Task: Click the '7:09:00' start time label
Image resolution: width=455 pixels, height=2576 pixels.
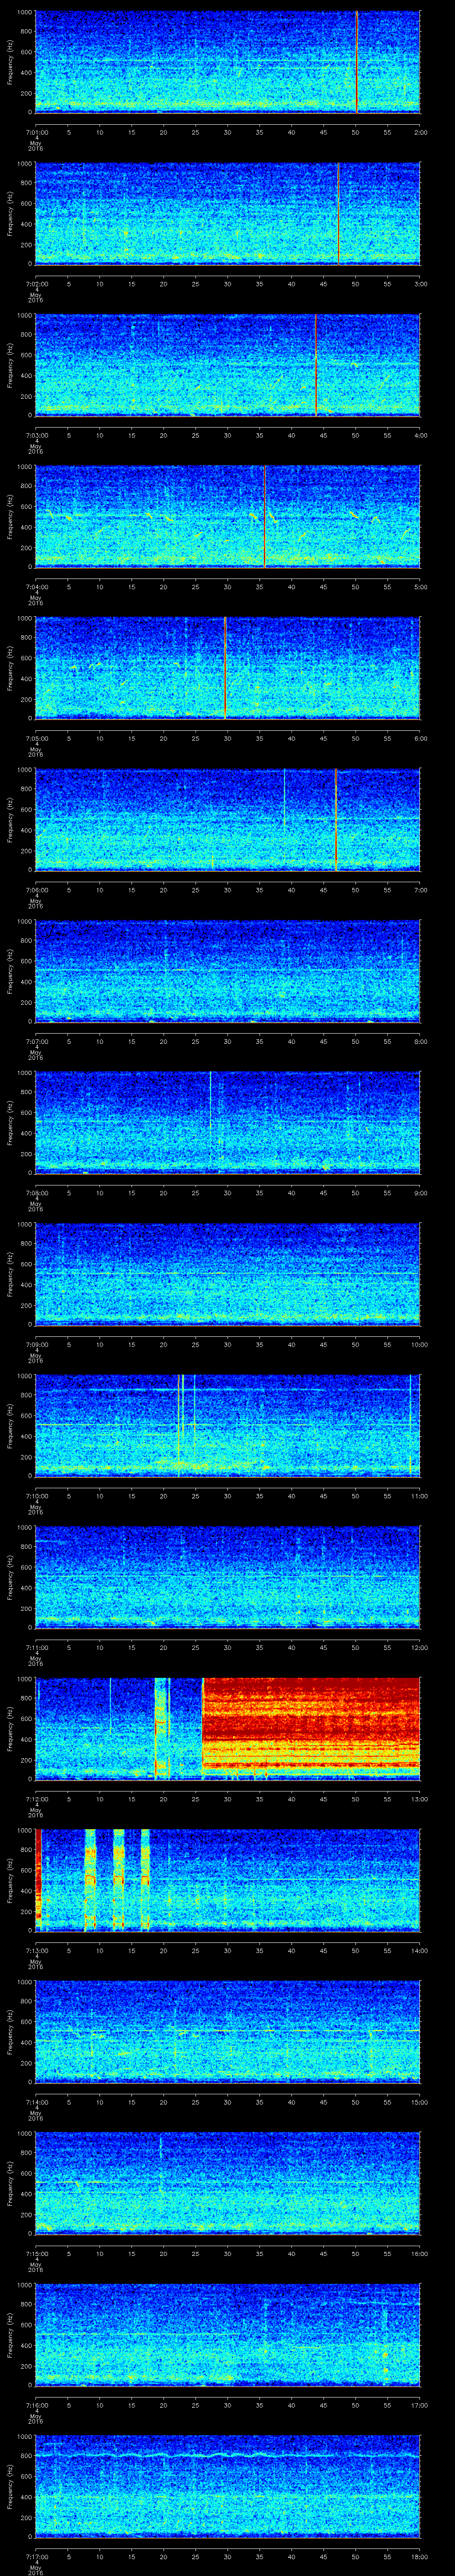Action: point(36,1343)
